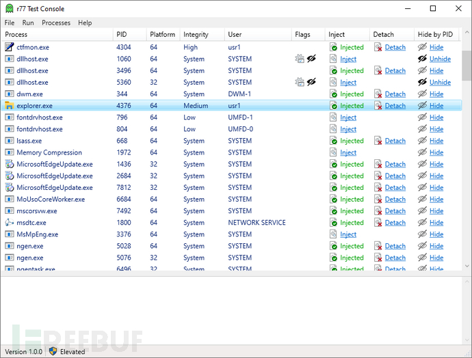Screen dimensions: 472x358
Task: Click PID 7492 cell
Action: 124,210
